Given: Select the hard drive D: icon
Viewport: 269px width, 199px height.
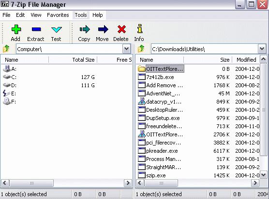Looking at the screenshot, I should pyautogui.click(x=7, y=85).
